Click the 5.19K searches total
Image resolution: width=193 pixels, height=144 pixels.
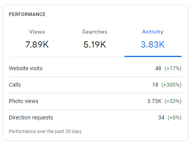(95, 44)
